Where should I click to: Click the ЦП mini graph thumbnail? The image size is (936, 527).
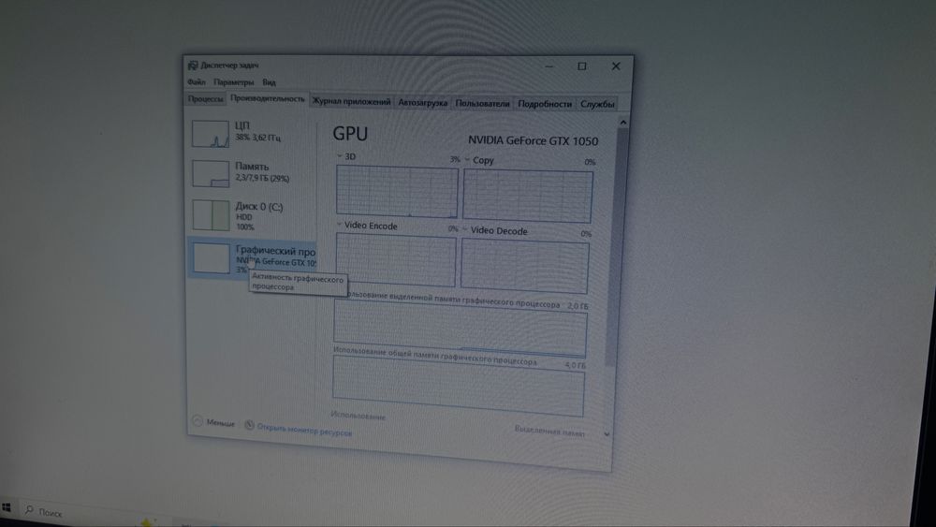point(210,134)
